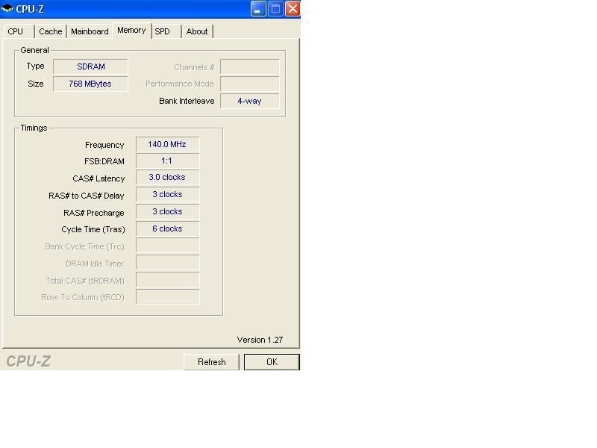Click the memory Type field showing SDRAM
Image resolution: width=597 pixels, height=448 pixels.
[90, 66]
